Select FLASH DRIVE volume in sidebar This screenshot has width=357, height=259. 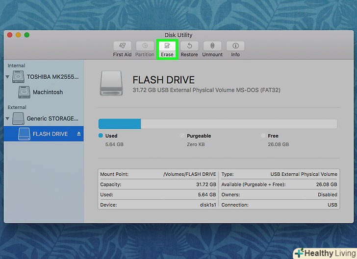coord(50,134)
